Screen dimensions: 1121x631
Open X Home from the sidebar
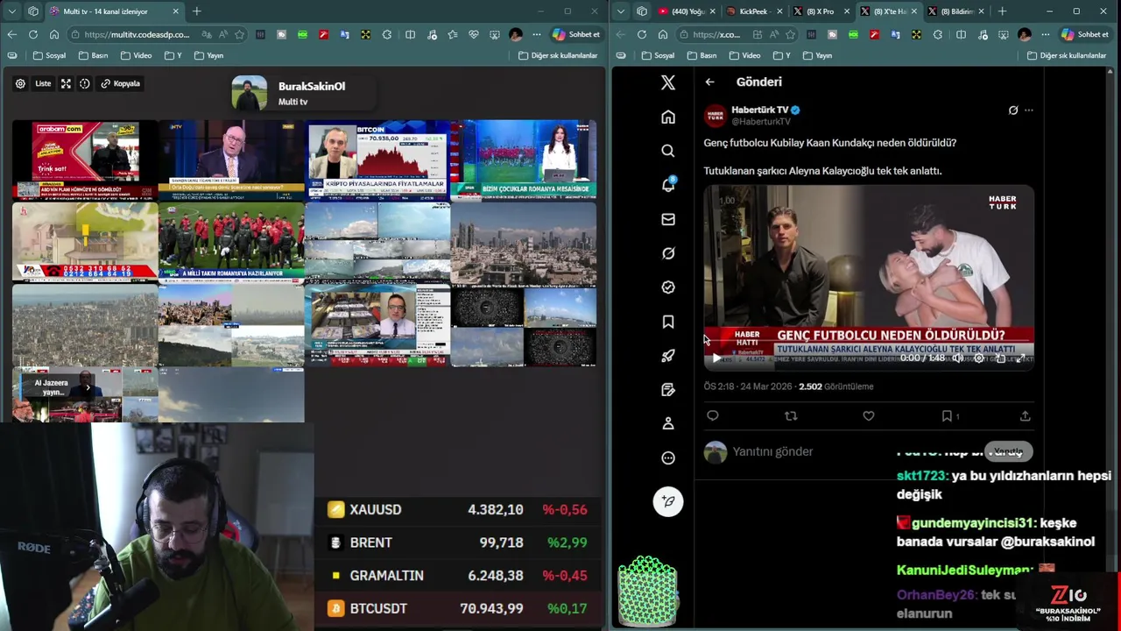click(x=668, y=117)
